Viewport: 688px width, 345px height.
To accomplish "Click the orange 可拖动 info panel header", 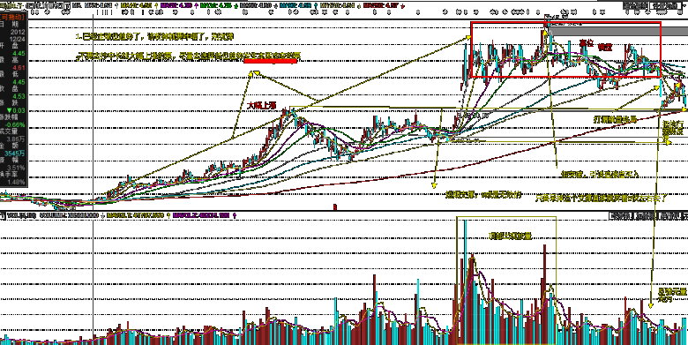I will coord(12,16).
